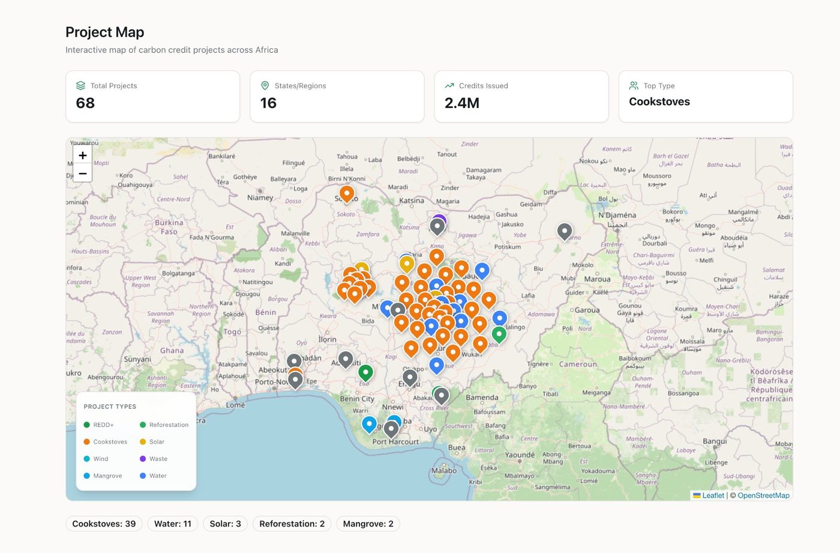
Task: Select the yellow solar marker on map
Action: [407, 264]
